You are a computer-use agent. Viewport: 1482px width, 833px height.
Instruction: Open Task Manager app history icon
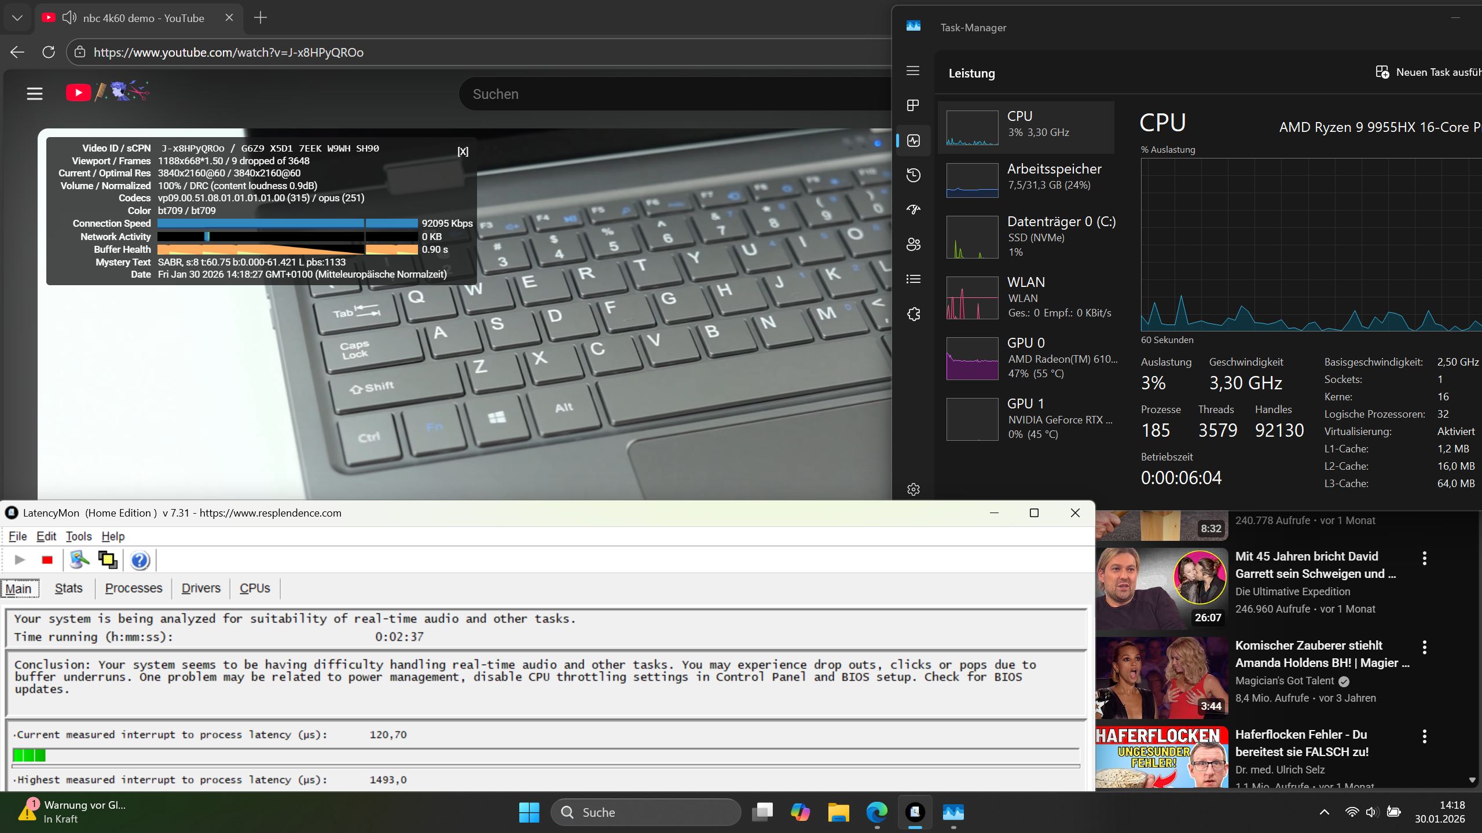point(914,175)
